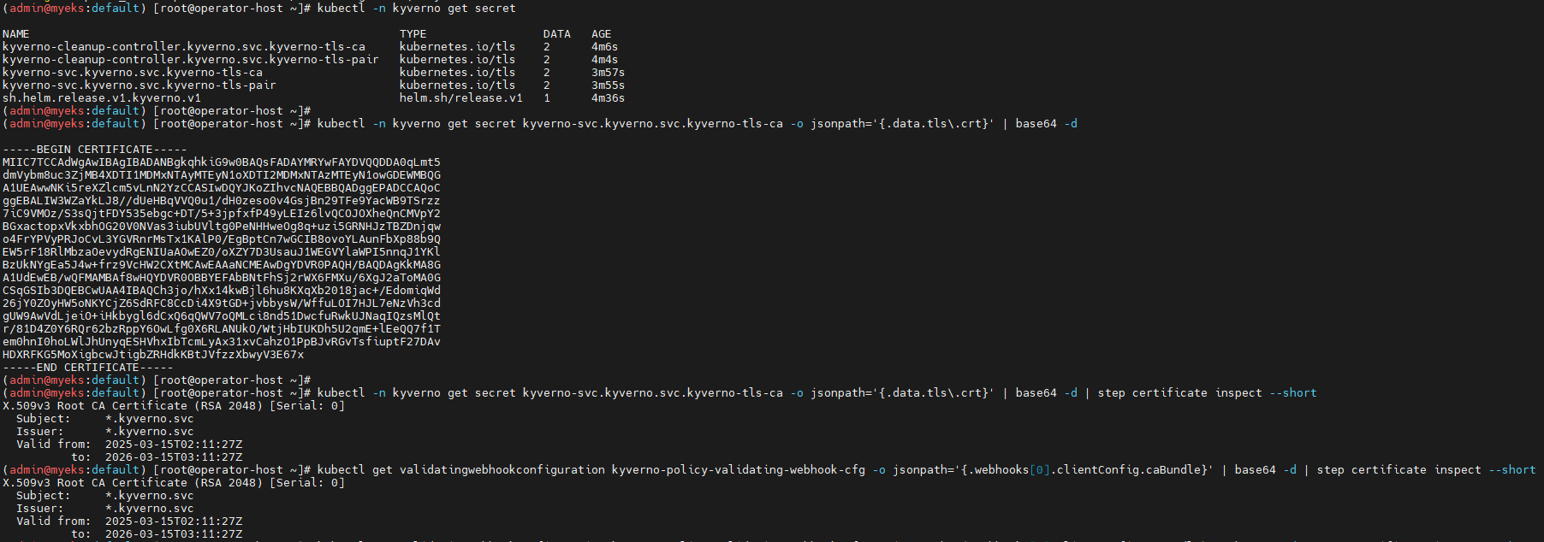Click certificate line starting ggEBALIW3WZaYkLJ8
The width and height of the screenshot is (1544, 542).
(222, 201)
